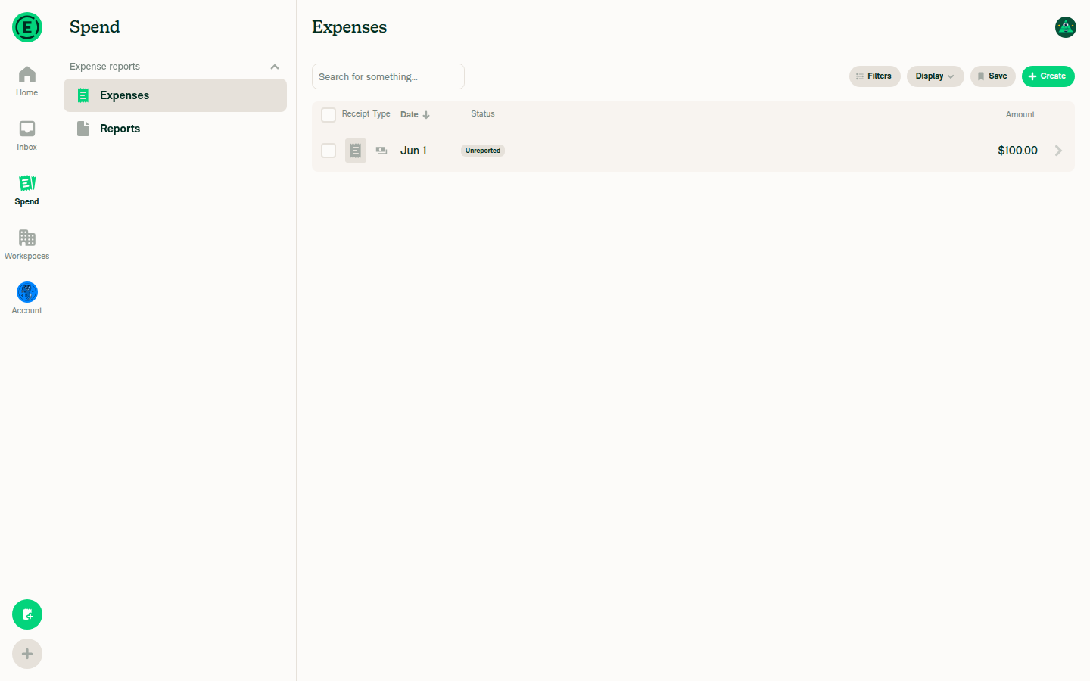
Task: Select Expenses in Spend menu
Action: tap(175, 95)
